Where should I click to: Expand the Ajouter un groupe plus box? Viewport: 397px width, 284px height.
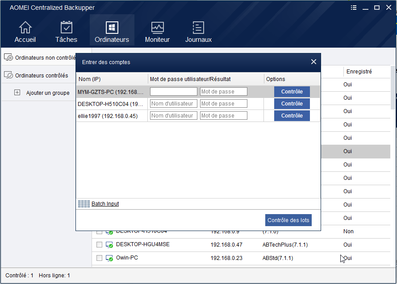pos(17,93)
